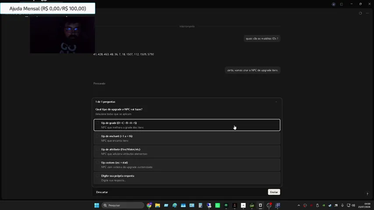Click the Enviar button

[274, 192]
